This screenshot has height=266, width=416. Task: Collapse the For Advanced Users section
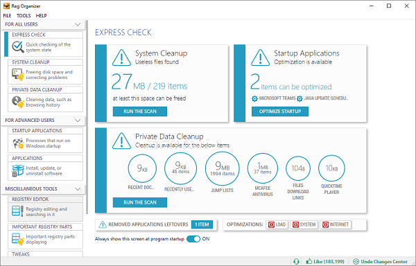click(78, 121)
